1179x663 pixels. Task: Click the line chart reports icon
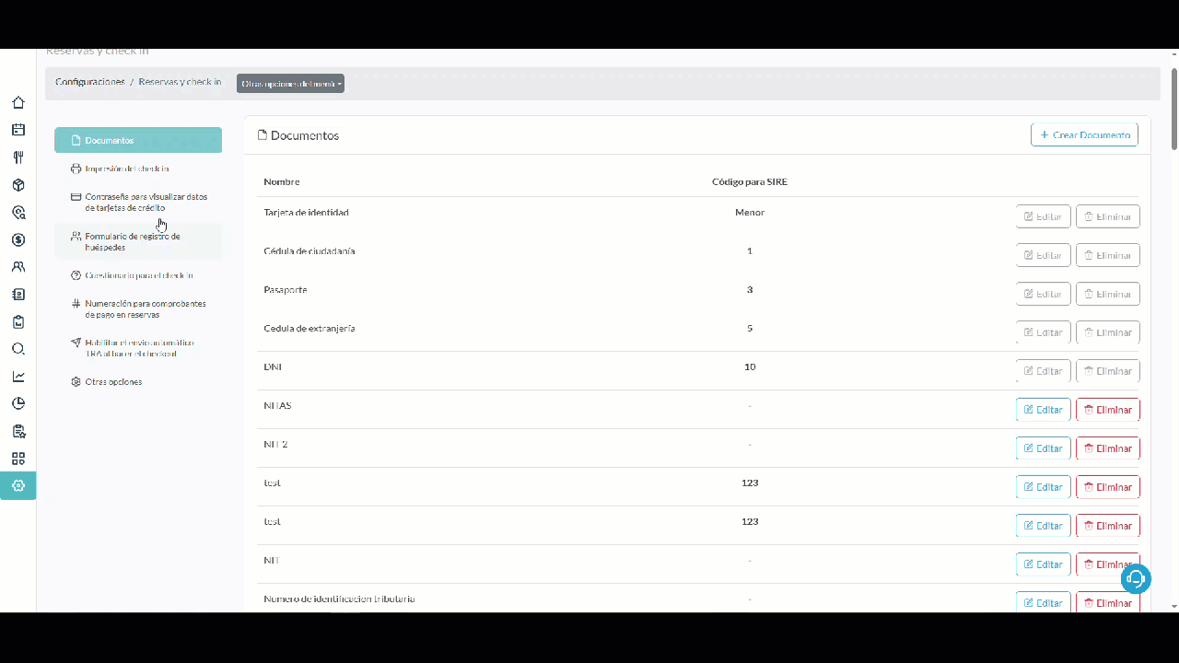tap(18, 377)
